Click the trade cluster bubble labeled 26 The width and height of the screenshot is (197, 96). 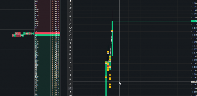[x=17, y=34]
